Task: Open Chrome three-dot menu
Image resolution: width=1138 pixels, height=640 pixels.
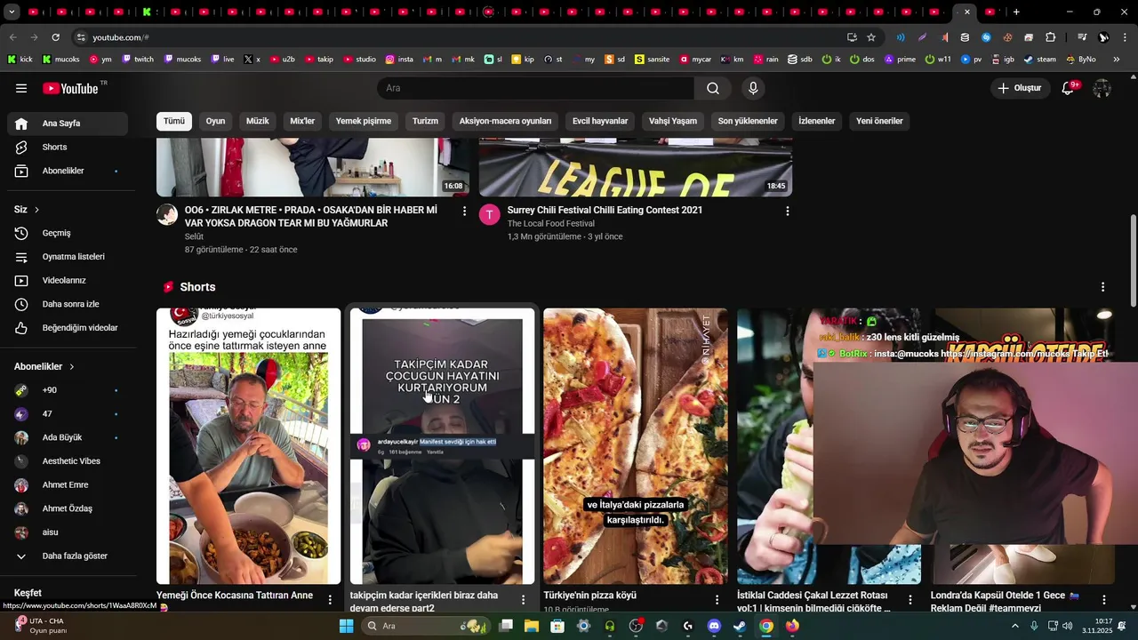Action: [x=1125, y=37]
